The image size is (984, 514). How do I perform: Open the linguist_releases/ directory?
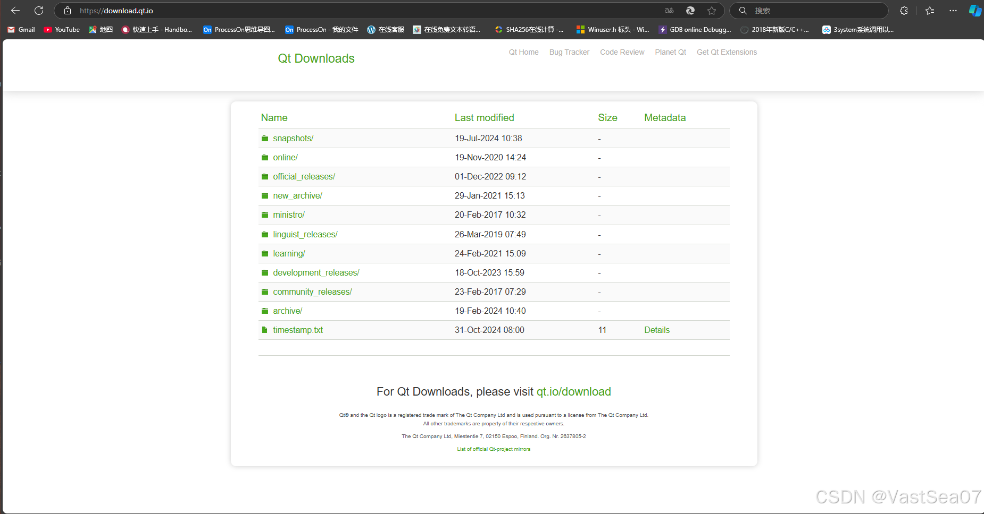[305, 234]
